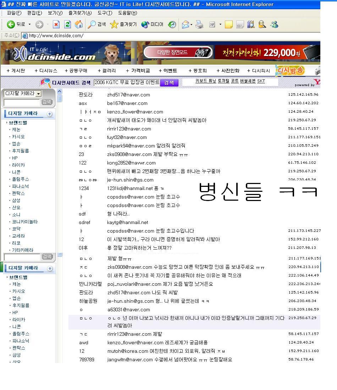Open the 동호회 nav tab
The height and width of the screenshot is (390, 337).
[x=198, y=71]
